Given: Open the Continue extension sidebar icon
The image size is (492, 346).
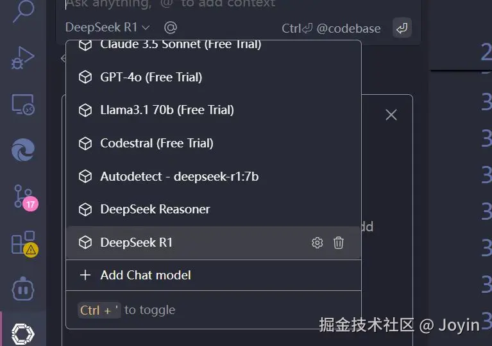Looking at the screenshot, I should (23, 333).
